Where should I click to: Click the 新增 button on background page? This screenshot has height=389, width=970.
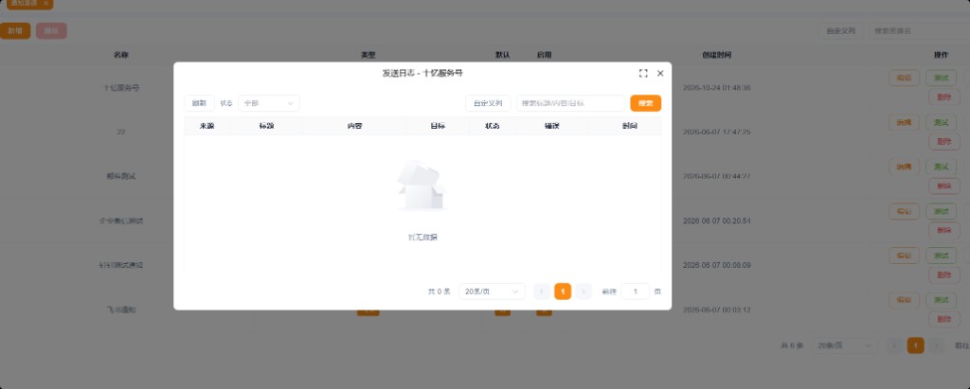tap(15, 31)
